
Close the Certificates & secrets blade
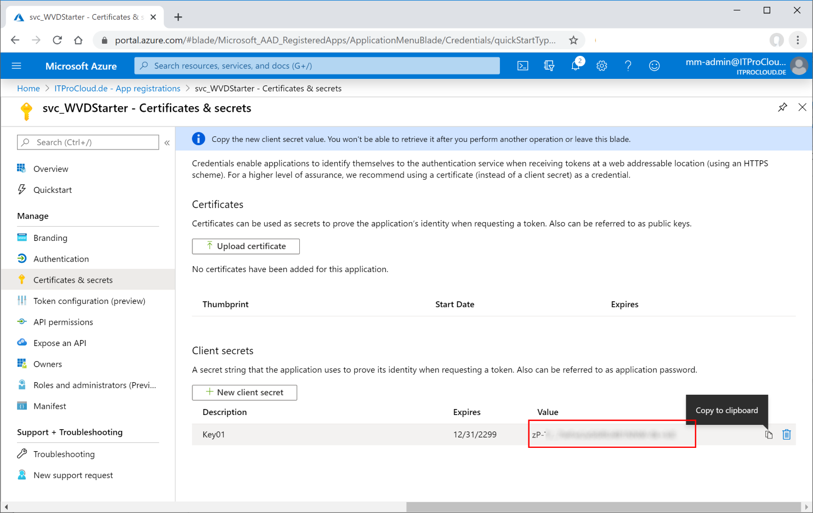pyautogui.click(x=803, y=107)
